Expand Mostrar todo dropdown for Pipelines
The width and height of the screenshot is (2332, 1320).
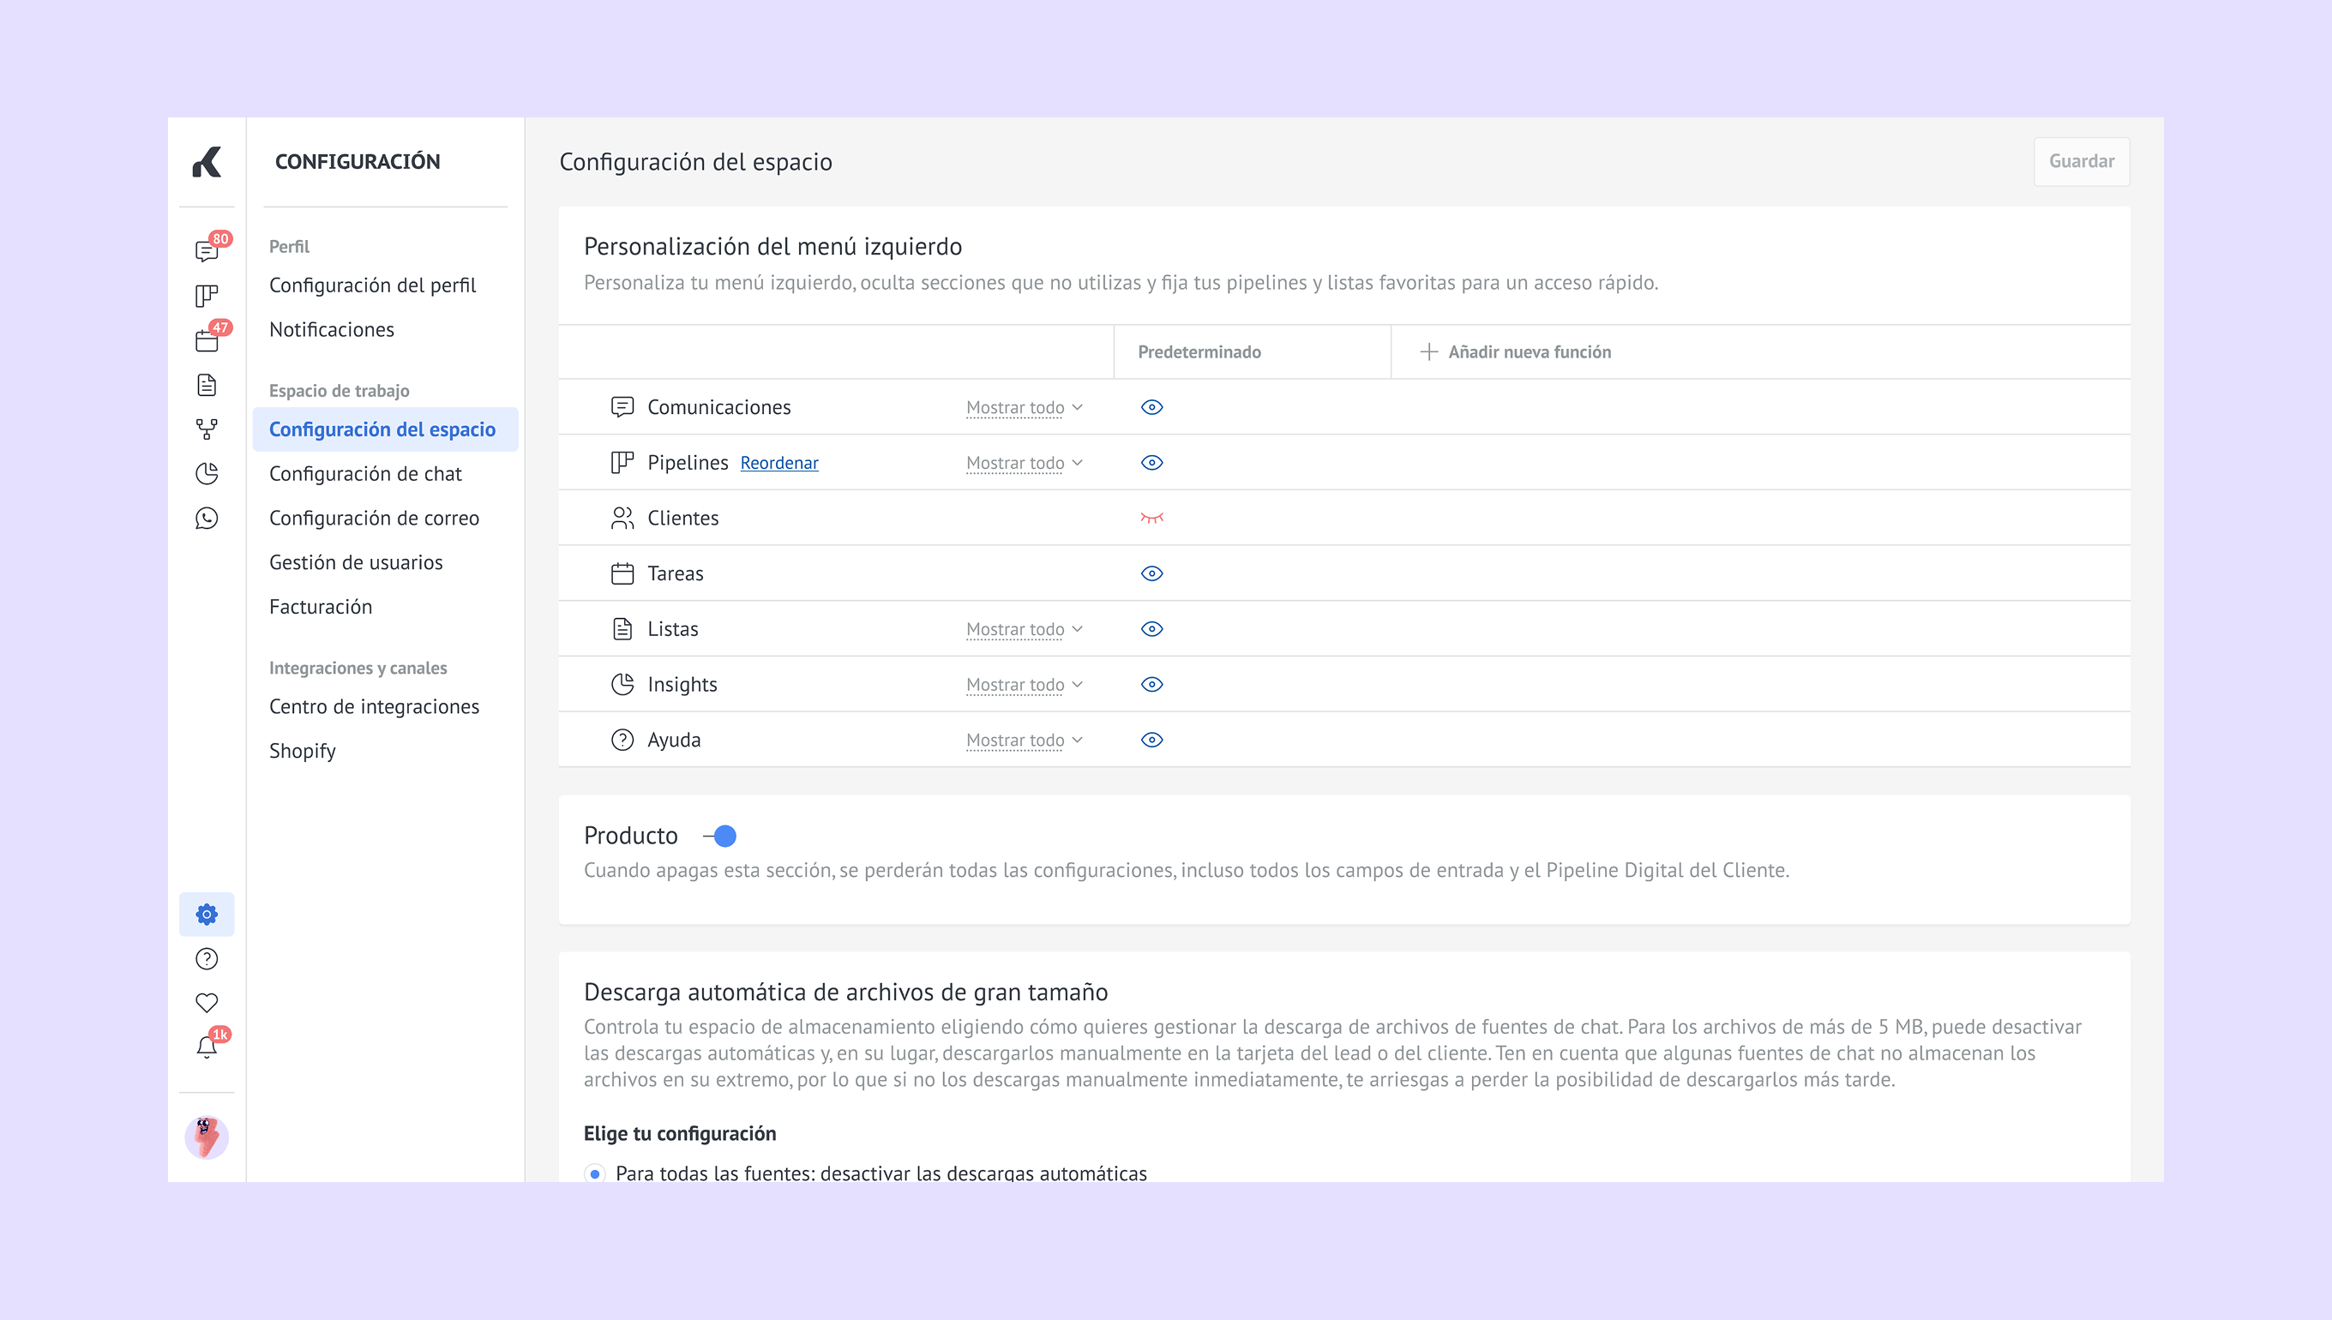[1024, 463]
